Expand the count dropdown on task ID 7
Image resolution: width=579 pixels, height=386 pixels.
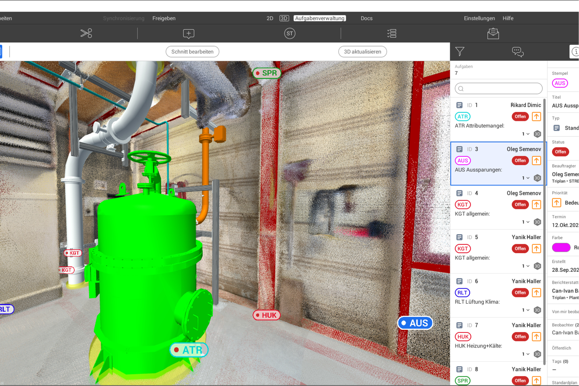click(525, 354)
